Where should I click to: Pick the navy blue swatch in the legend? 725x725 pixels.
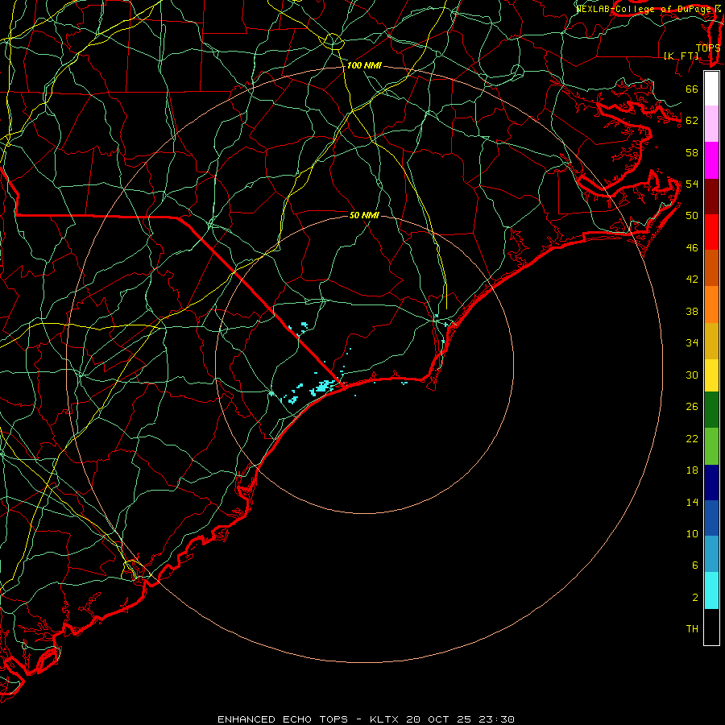click(x=711, y=483)
